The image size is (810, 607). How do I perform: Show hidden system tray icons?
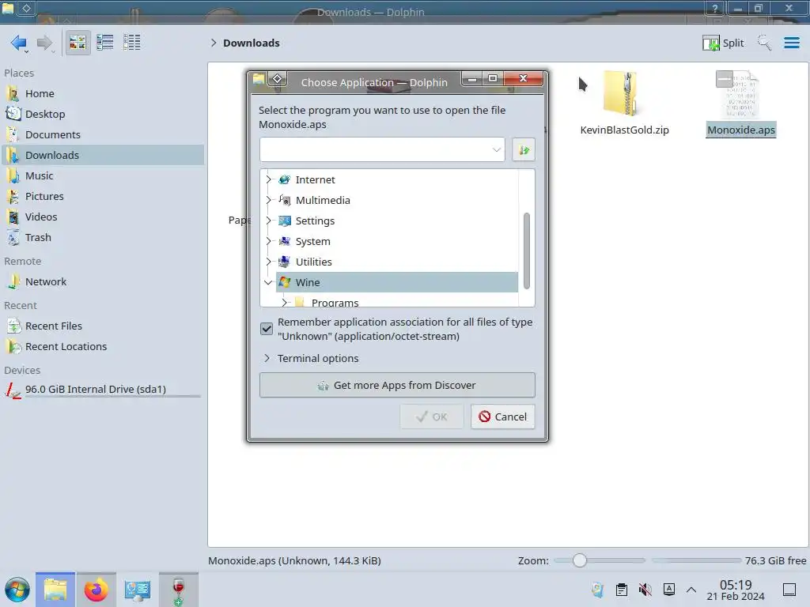691,590
